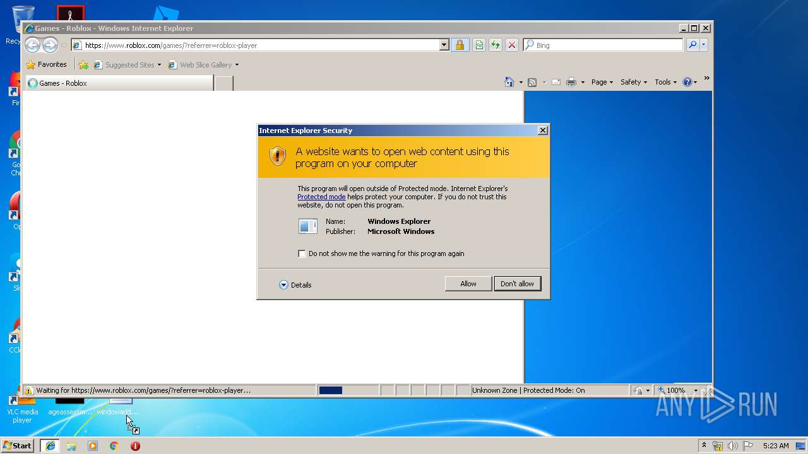Select the Games - Roblox tab

(119, 83)
